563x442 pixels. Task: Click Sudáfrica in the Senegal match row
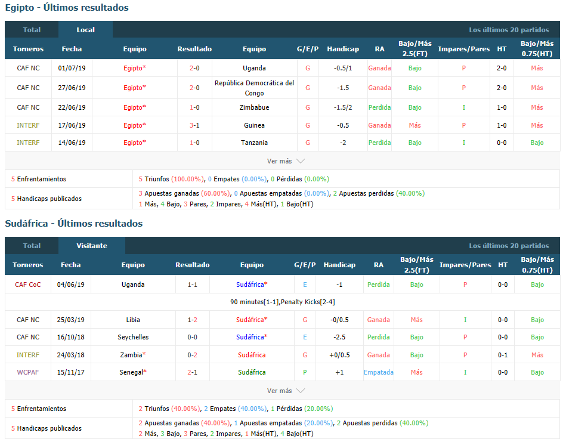pos(252,372)
